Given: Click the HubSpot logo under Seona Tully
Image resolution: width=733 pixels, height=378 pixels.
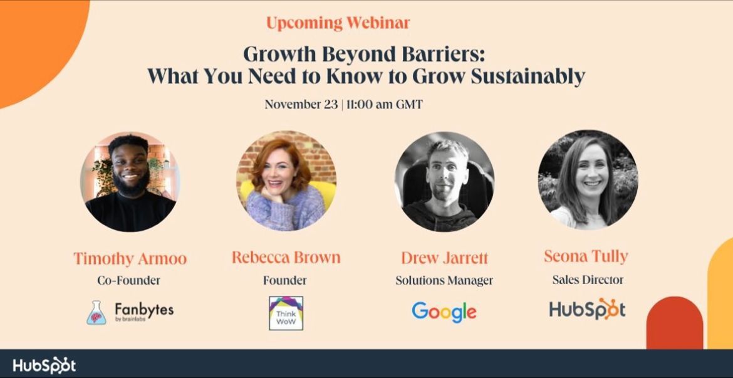Looking at the screenshot, I should click(587, 309).
